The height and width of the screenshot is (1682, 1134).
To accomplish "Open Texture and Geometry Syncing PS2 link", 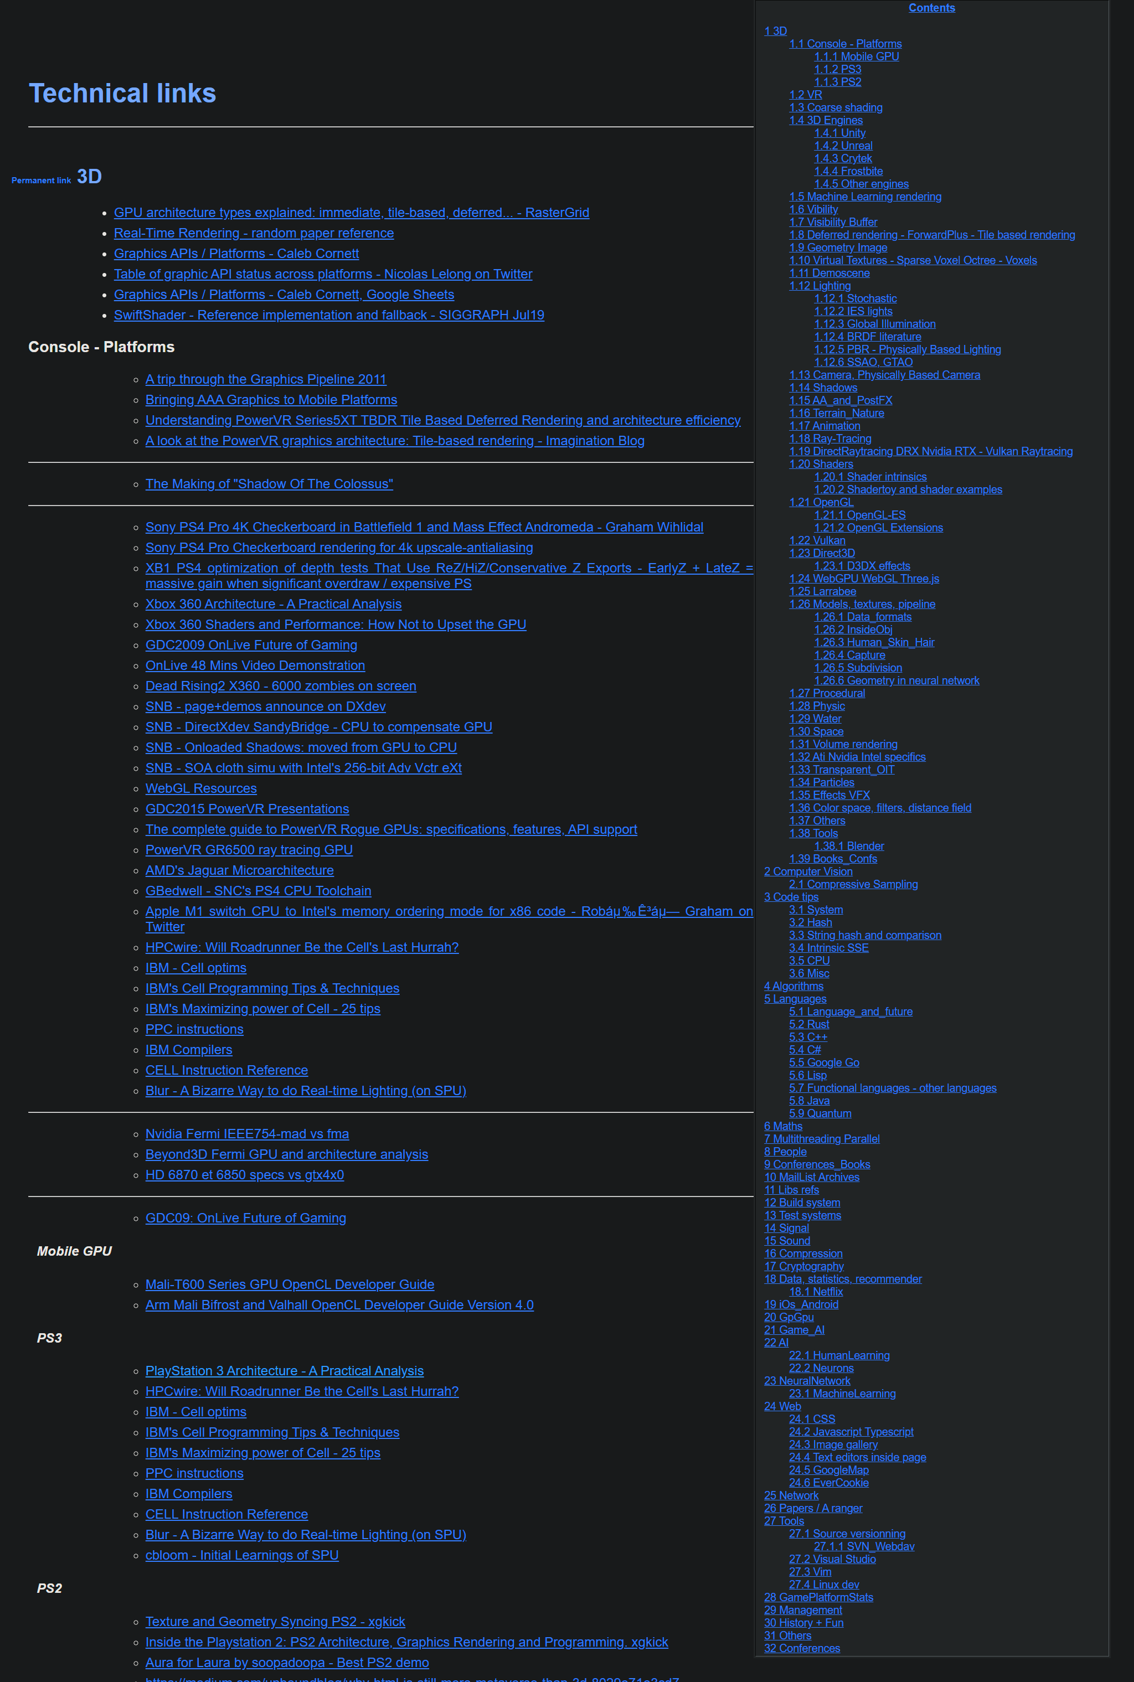I will tap(275, 1622).
